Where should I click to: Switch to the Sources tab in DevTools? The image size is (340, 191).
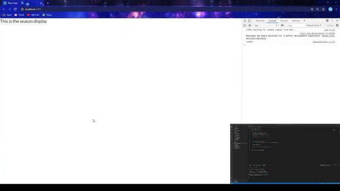[x=284, y=21]
